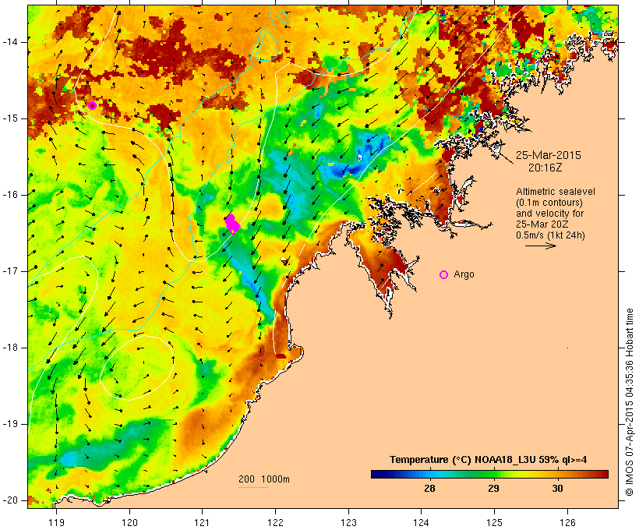Click the '28' color bar tick label
This screenshot has width=639, height=530.
point(429,488)
